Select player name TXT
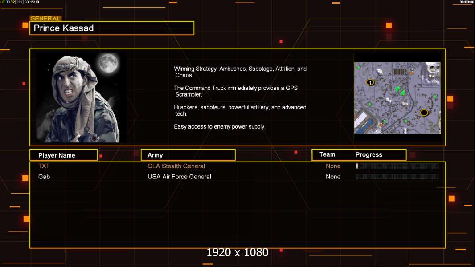This screenshot has height=267, width=475. (44, 166)
